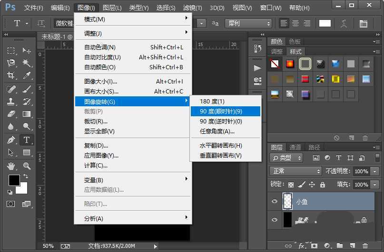The image size is (384, 252).
Task: Select the Hand tool
Action: pos(11,166)
